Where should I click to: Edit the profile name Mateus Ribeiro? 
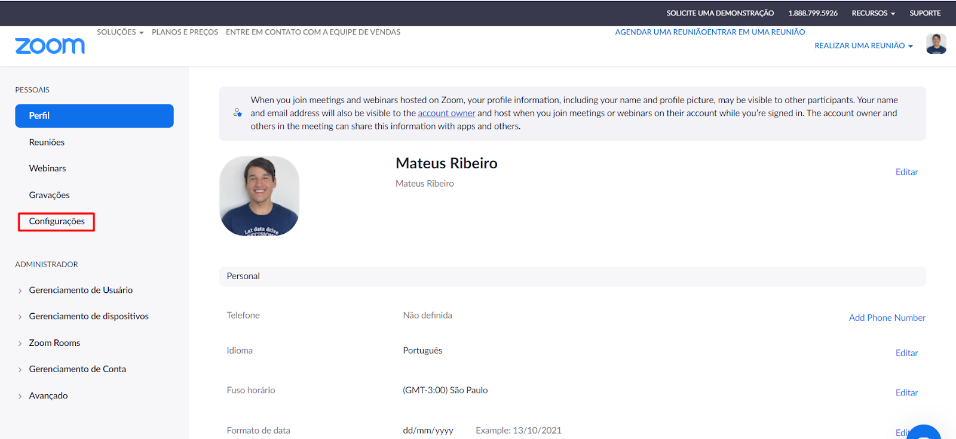(906, 172)
